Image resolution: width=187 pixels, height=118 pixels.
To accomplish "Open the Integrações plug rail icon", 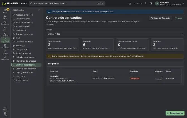I will (x=5, y=58).
